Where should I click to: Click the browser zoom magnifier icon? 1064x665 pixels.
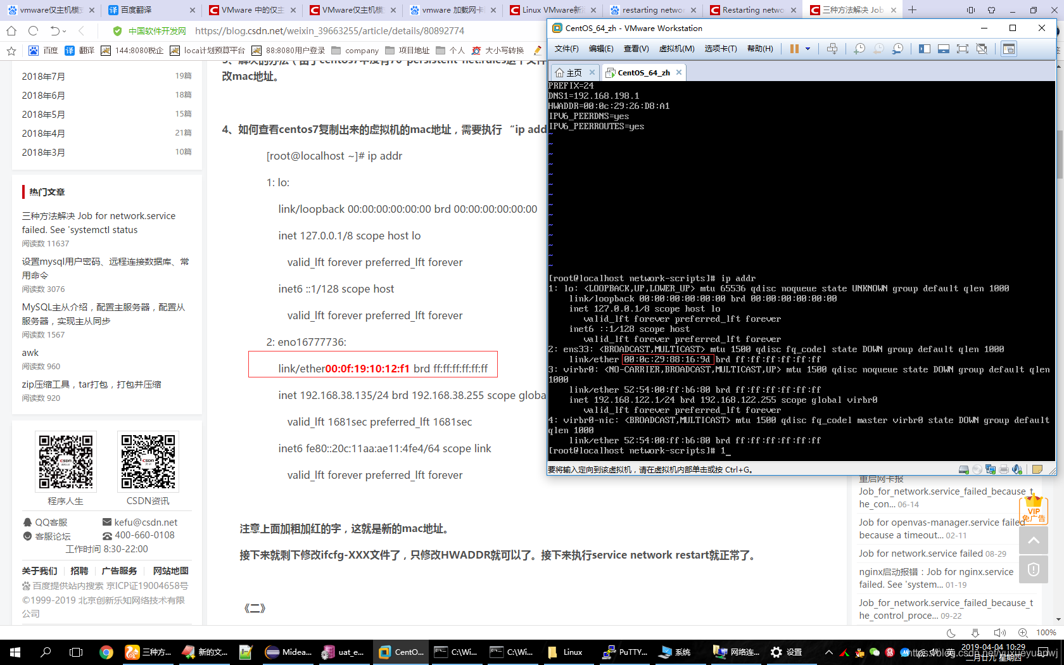(x=1023, y=633)
